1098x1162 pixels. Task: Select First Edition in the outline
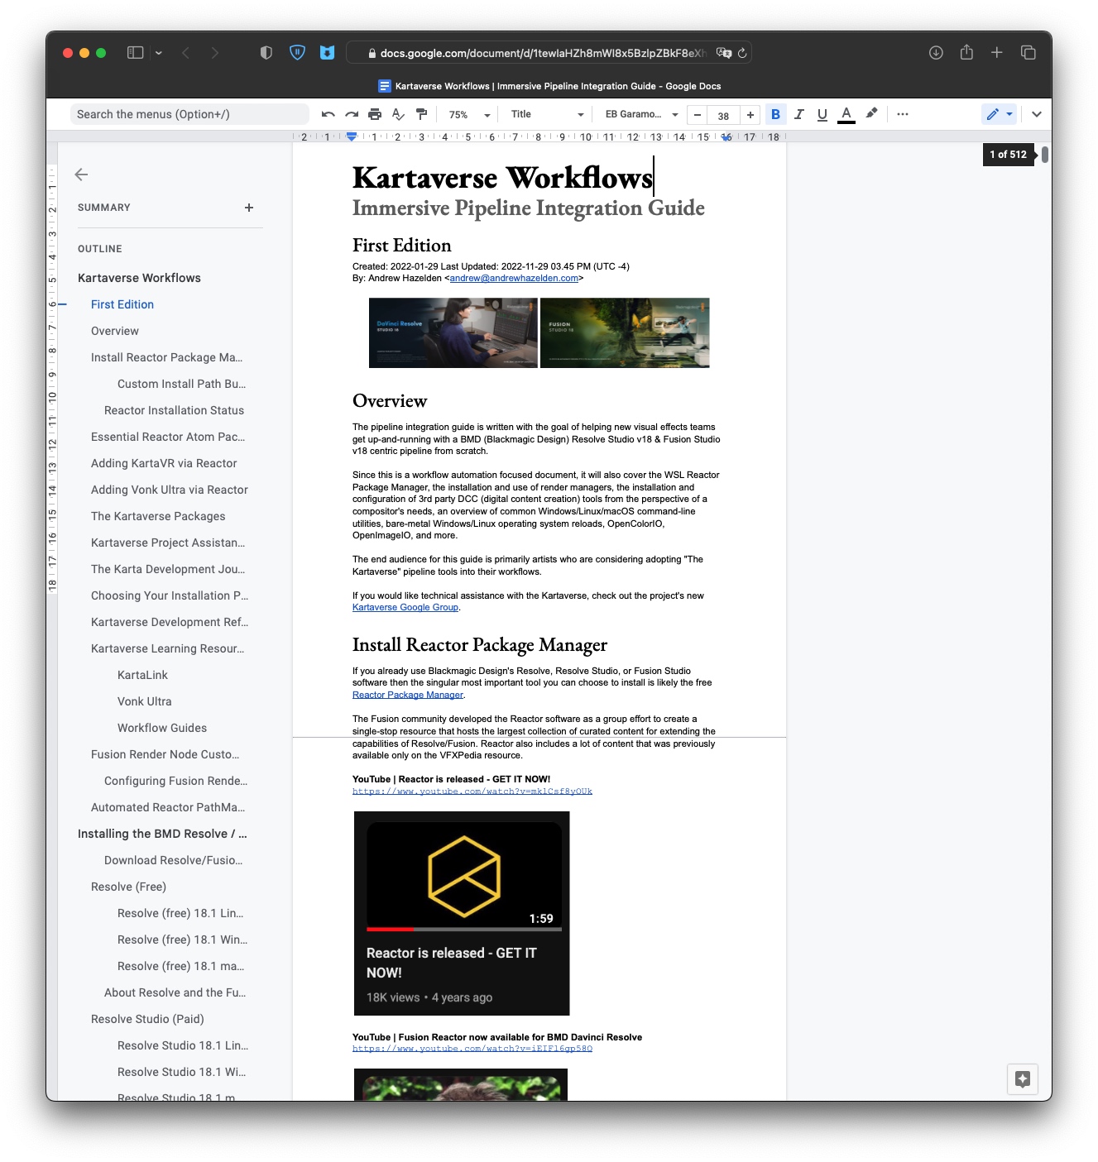(x=122, y=304)
